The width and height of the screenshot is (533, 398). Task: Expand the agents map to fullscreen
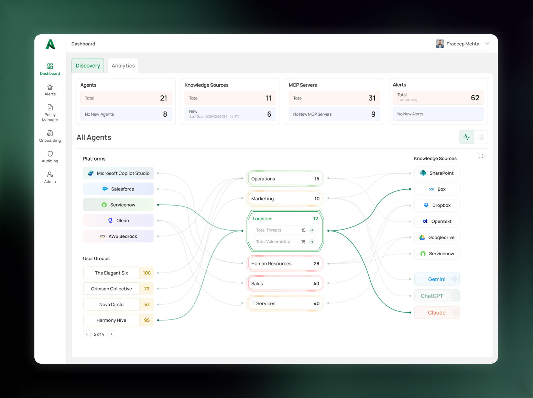(481, 156)
